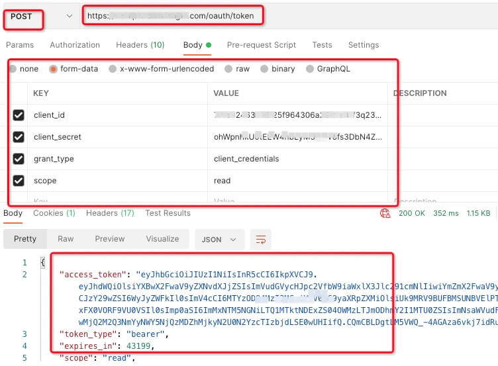Select the x-www-form-urlencoded body type
This screenshot has width=498, height=366.
pos(113,69)
